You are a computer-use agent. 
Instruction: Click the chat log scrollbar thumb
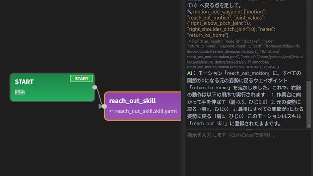click(309, 102)
